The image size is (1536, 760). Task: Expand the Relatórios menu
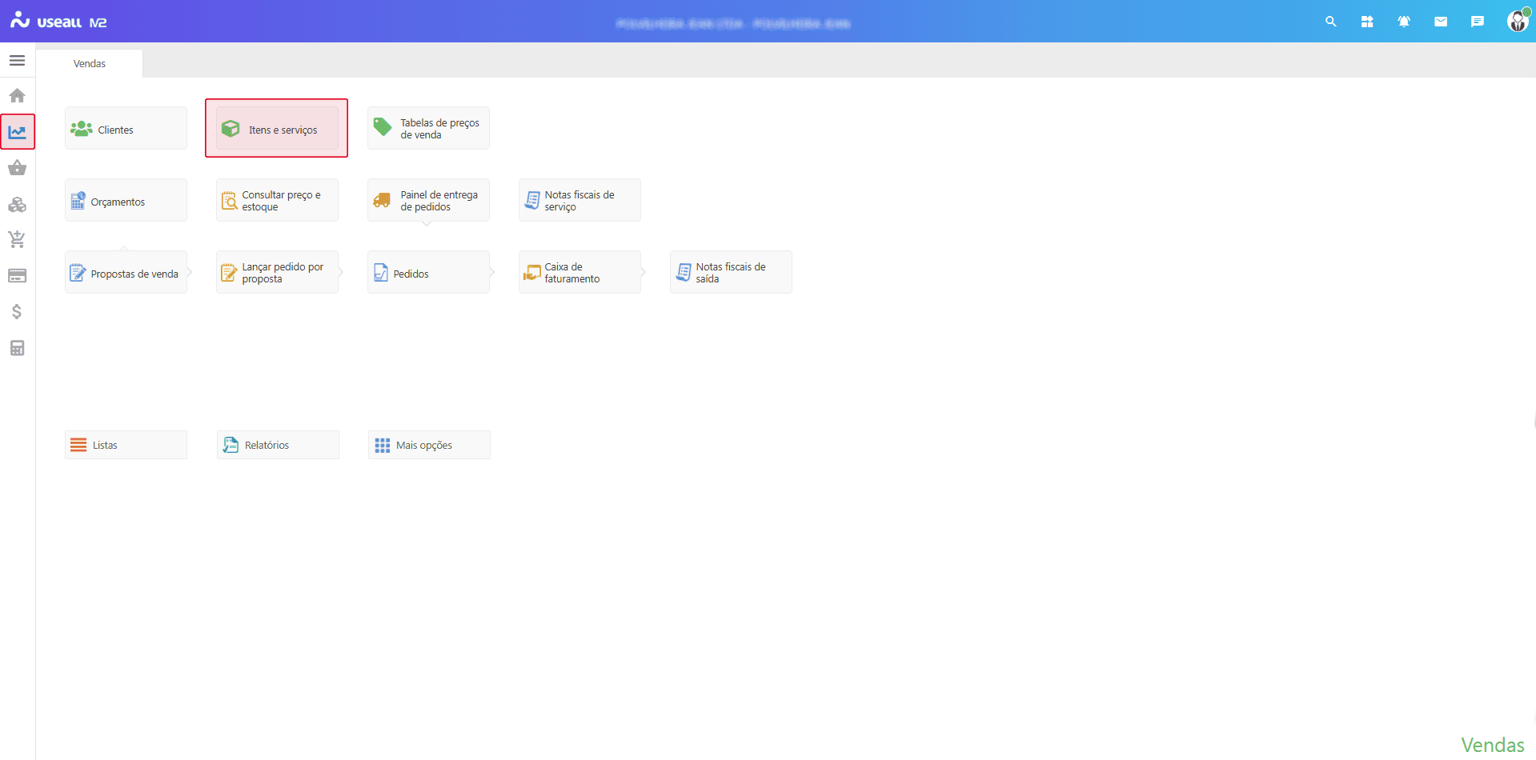[278, 446]
